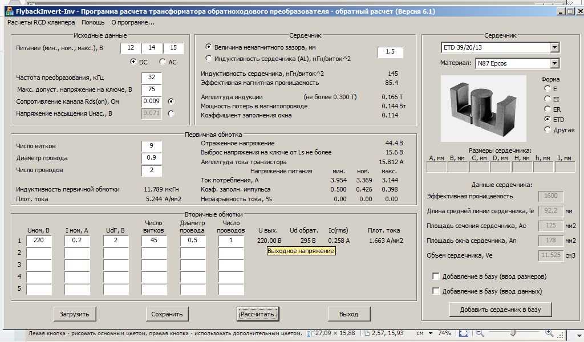584x342 pixels.
Task: Click primary number of wires field (2)
Action: click(x=152, y=170)
